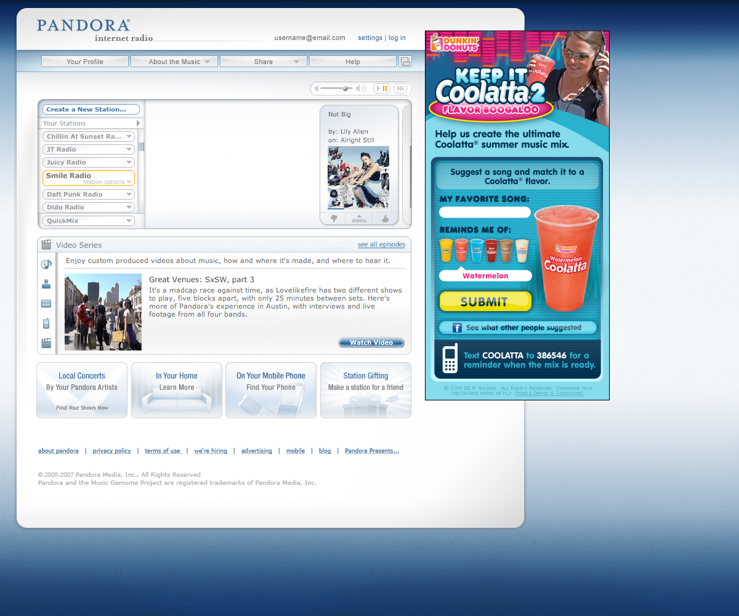739x616 pixels.
Task: Click the yellow SUBMIT button in the ad
Action: point(485,301)
